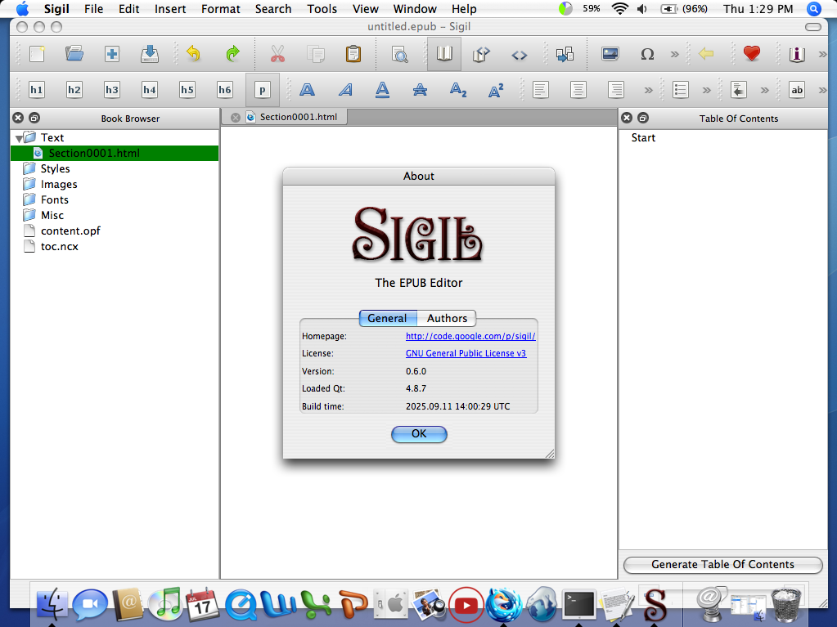This screenshot has width=837, height=627.
Task: Click the Cut scissors icon
Action: coord(277,54)
